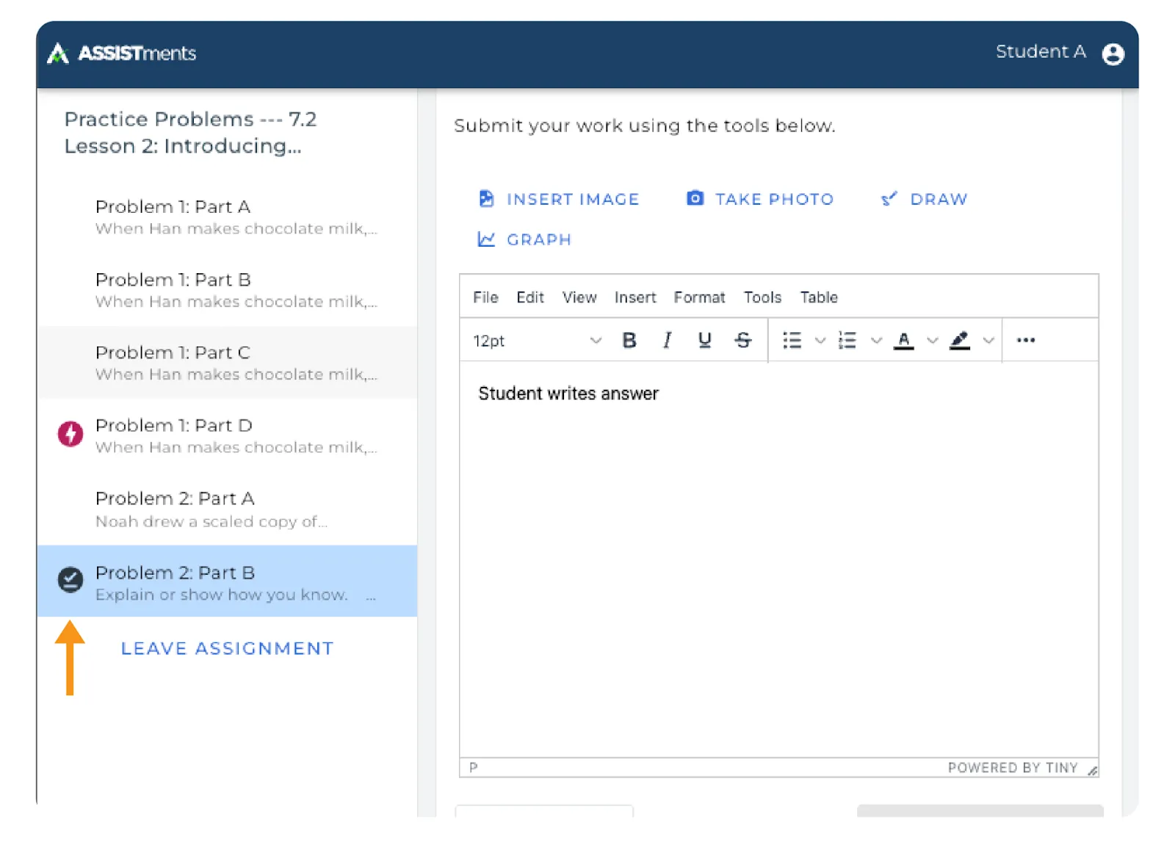
Task: Click the Graph chart icon
Action: pos(486,239)
